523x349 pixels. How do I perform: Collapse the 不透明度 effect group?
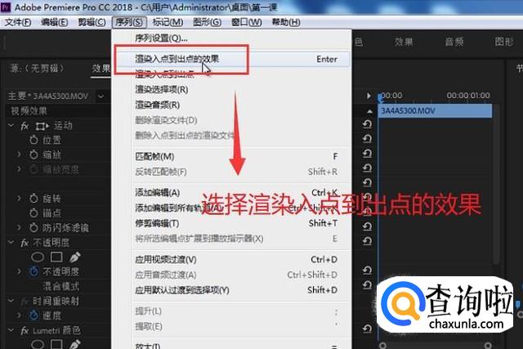pyautogui.click(x=11, y=242)
